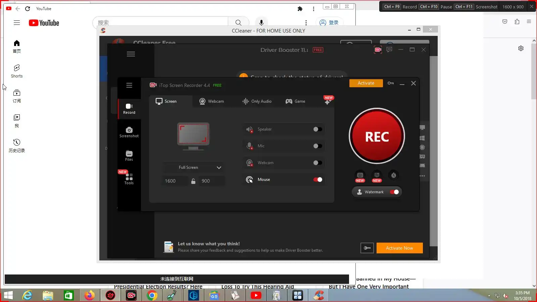Image resolution: width=537 pixels, height=302 pixels.
Task: Click the feedback note icon in Driver Booster
Action: coord(168,247)
